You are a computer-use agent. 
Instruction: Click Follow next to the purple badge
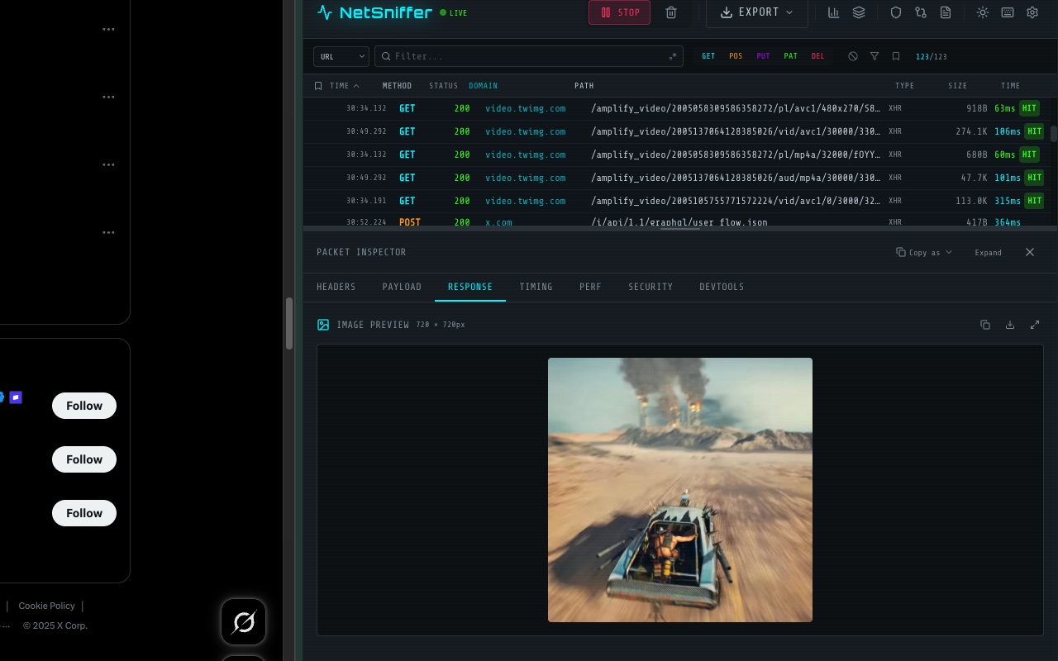[x=84, y=406]
